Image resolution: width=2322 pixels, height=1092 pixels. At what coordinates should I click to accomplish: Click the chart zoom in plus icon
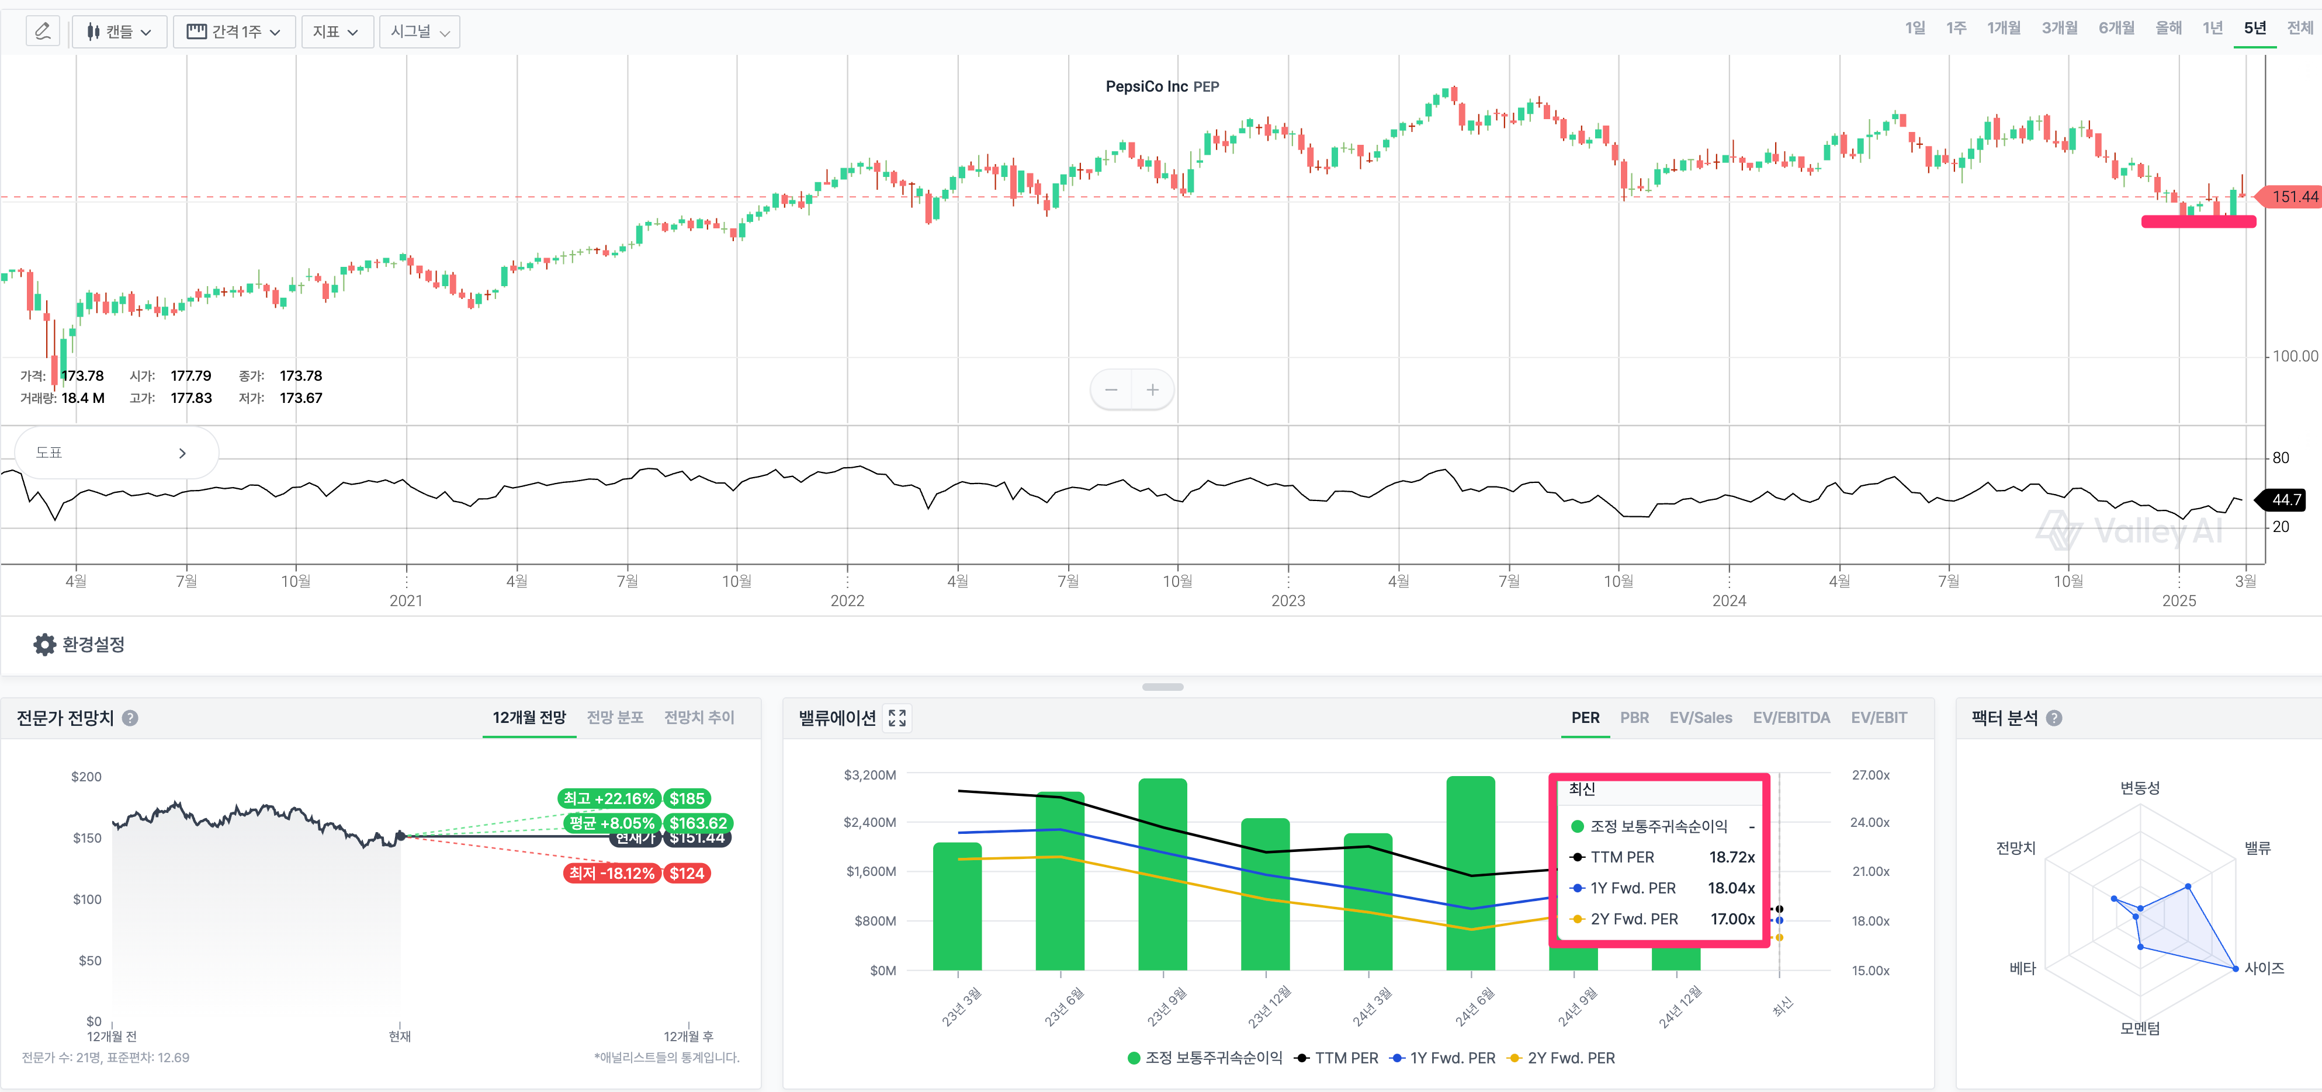[1152, 390]
